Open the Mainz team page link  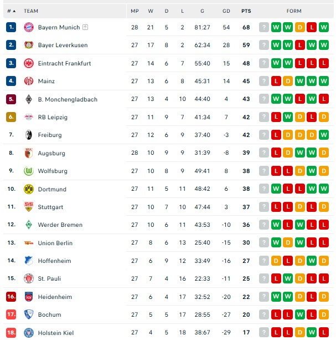[x=46, y=81]
